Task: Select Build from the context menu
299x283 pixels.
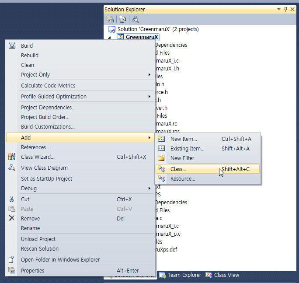Action: coord(80,45)
